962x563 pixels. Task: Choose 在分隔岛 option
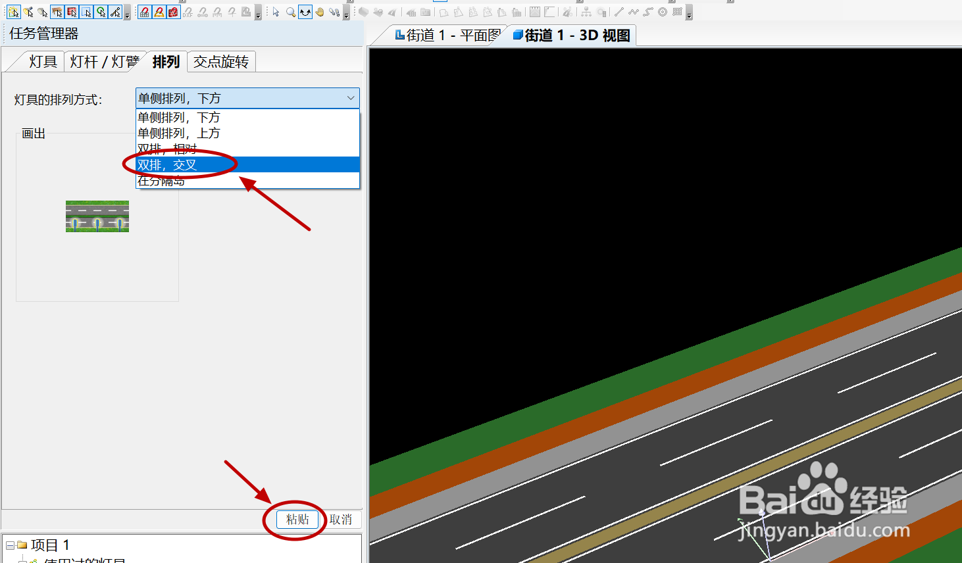(247, 180)
